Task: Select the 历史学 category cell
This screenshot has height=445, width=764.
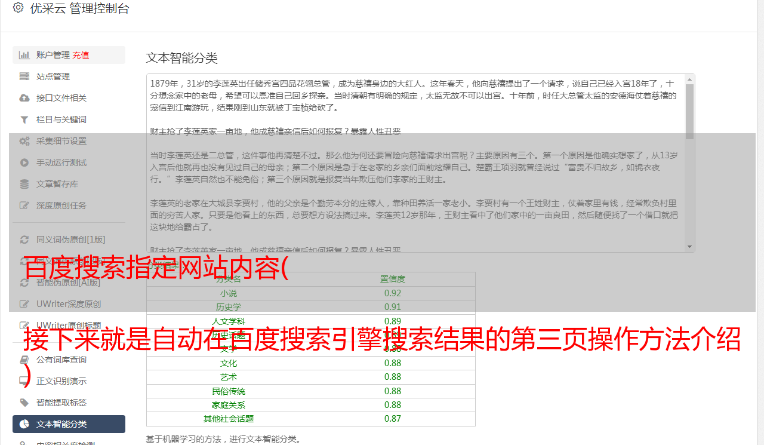Action: (x=229, y=307)
